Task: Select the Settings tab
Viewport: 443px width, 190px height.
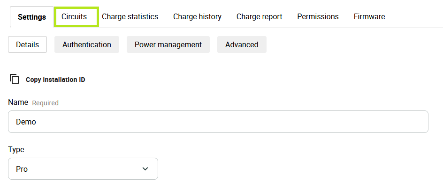Action: pyautogui.click(x=32, y=17)
